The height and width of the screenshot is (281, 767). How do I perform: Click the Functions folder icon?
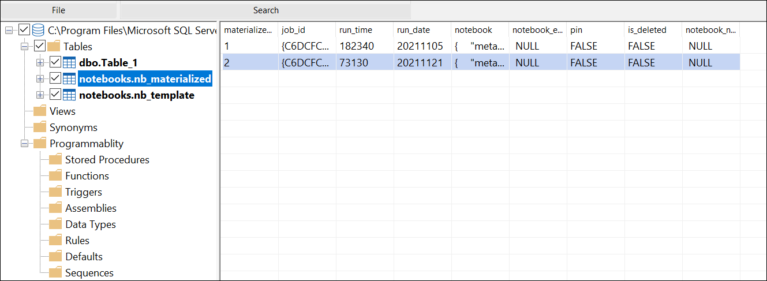(55, 175)
